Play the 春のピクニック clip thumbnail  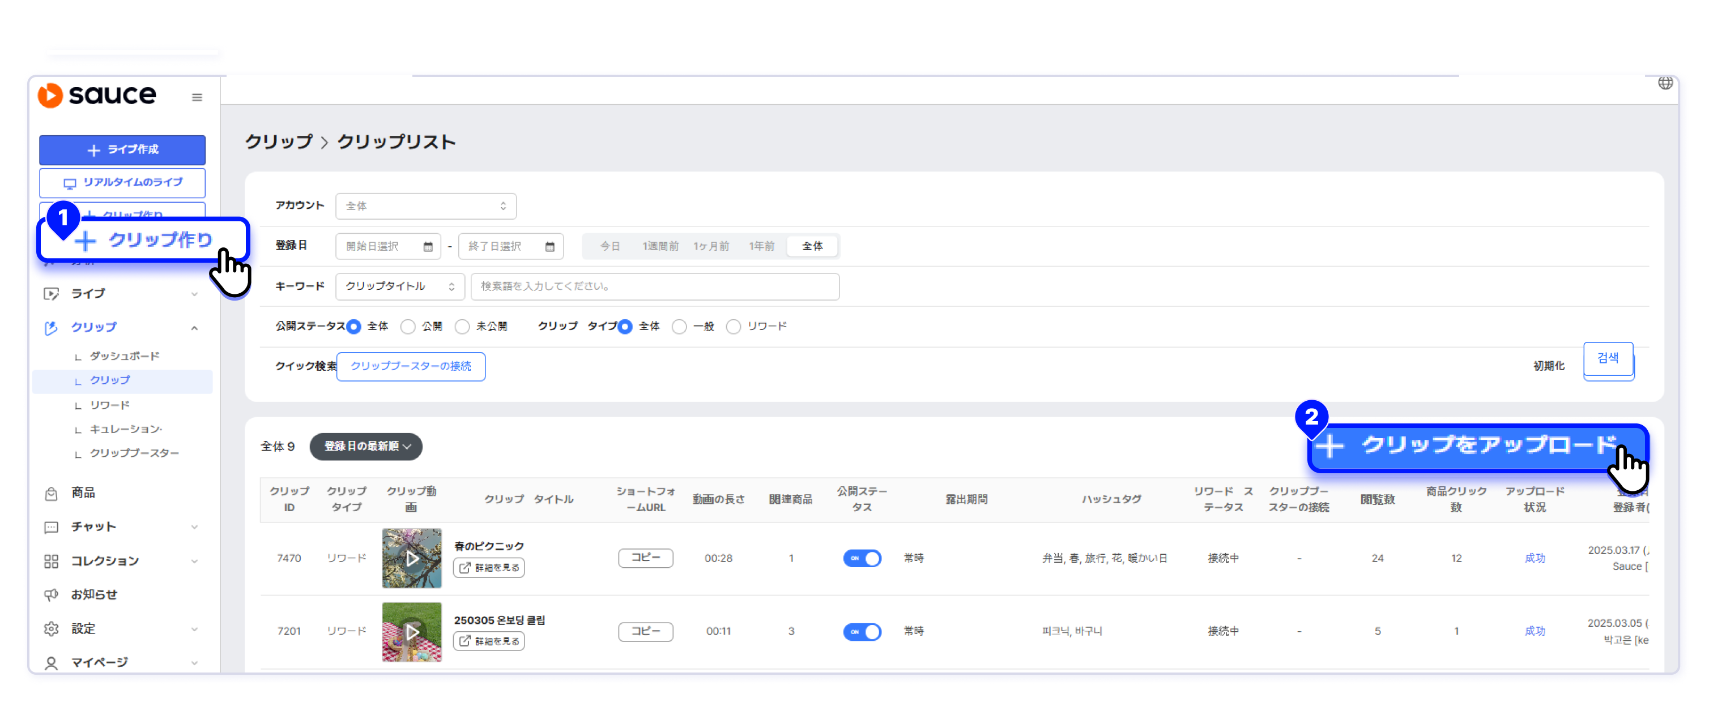[412, 559]
